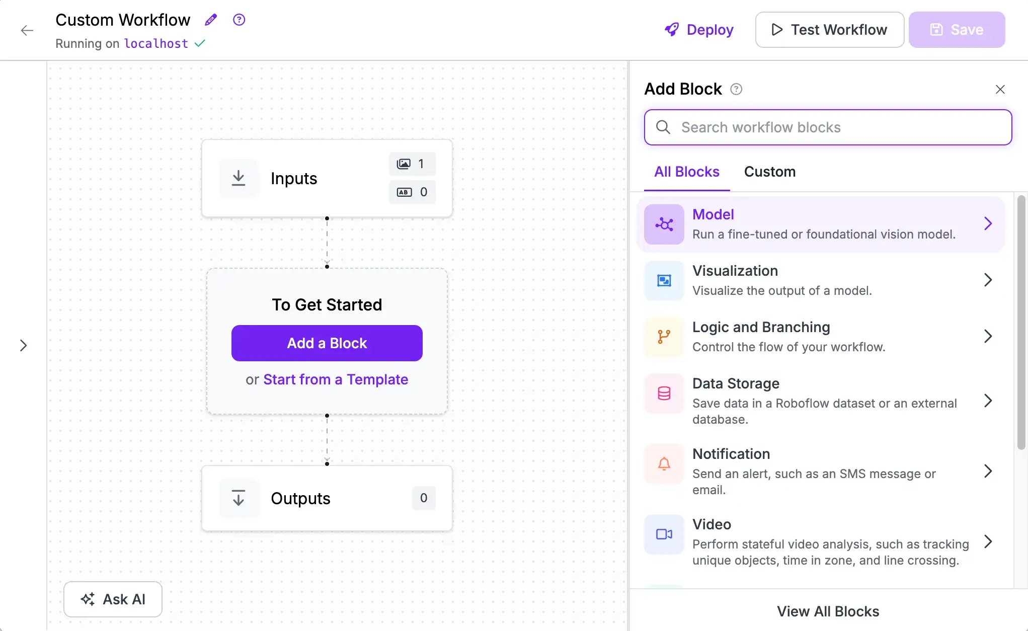
Task: Go back using the left arrow icon
Action: pos(27,30)
